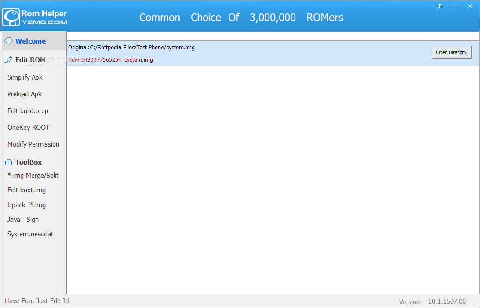Click the 'Have Fun, Just Edit It!' status text
480x308 pixels.
click(x=37, y=301)
